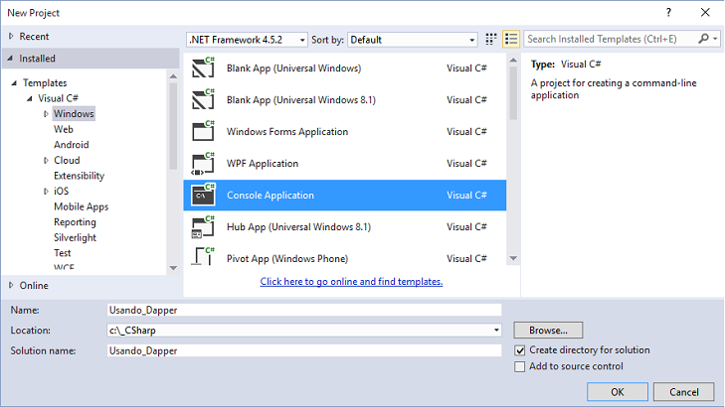Click the Cancel button
Screen dimensions: 725x407
(x=684, y=392)
